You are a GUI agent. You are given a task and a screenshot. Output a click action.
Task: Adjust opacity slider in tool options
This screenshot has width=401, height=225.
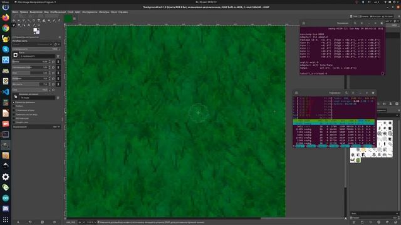click(x=36, y=49)
